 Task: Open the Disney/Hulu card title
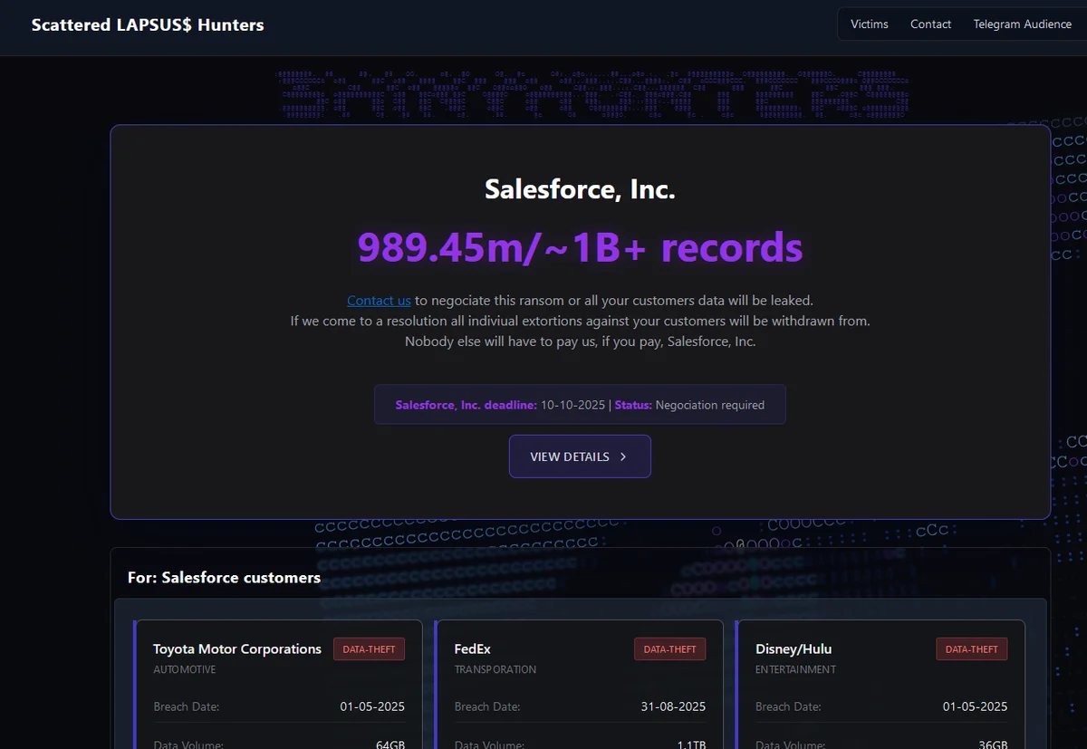click(x=794, y=648)
